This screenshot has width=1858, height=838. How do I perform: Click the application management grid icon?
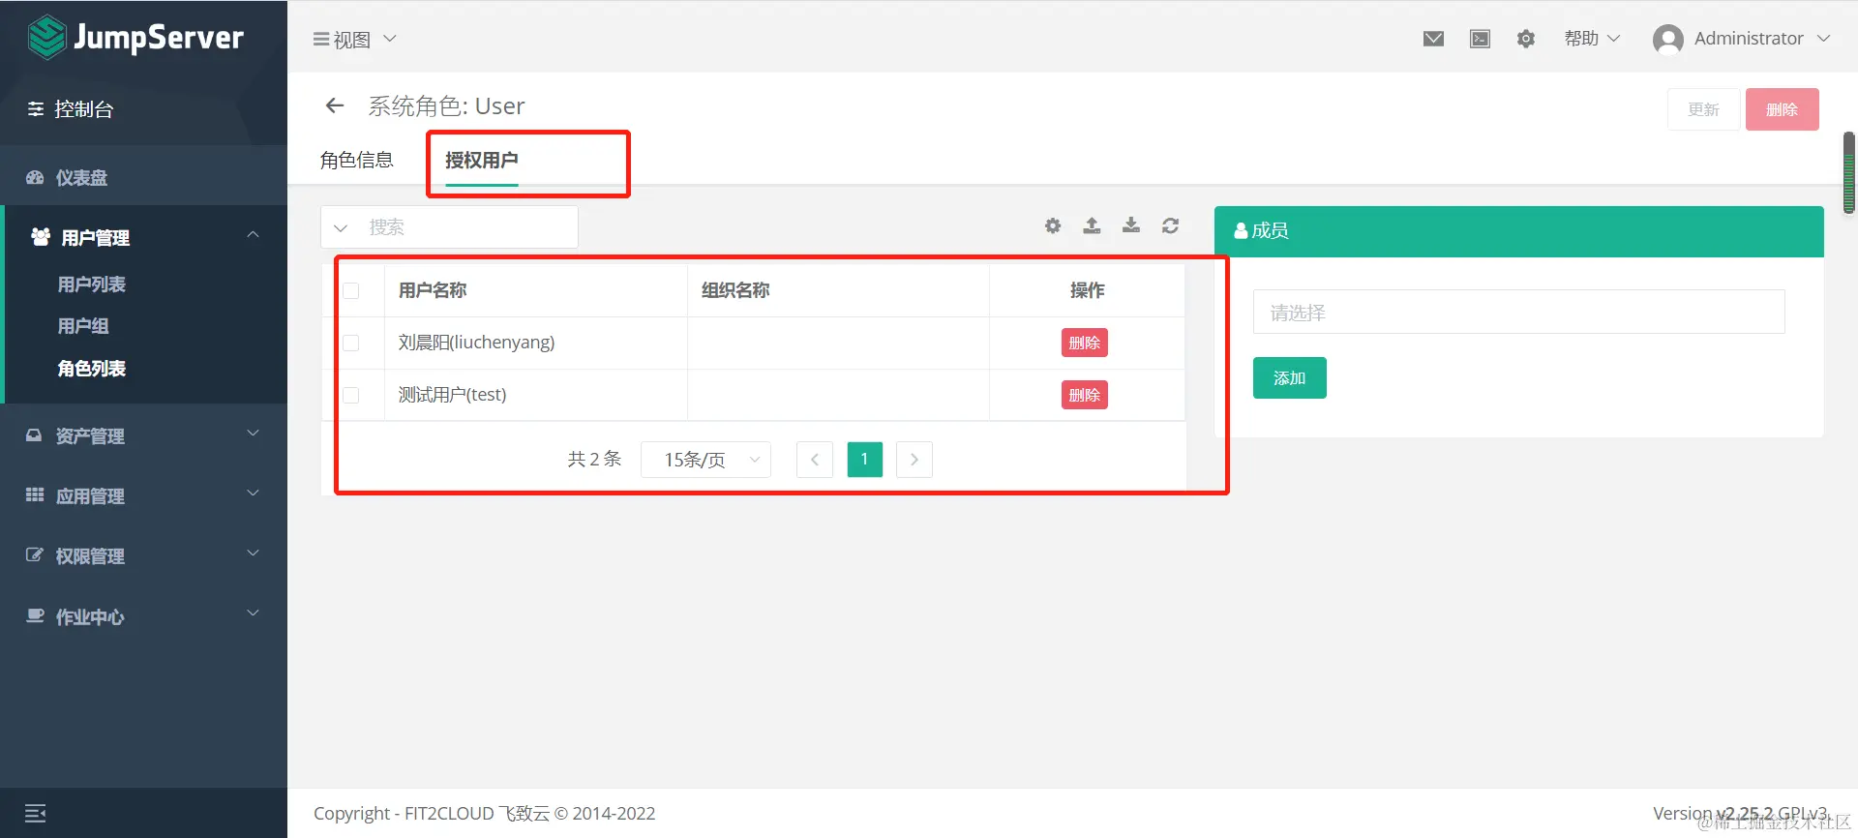(x=35, y=494)
